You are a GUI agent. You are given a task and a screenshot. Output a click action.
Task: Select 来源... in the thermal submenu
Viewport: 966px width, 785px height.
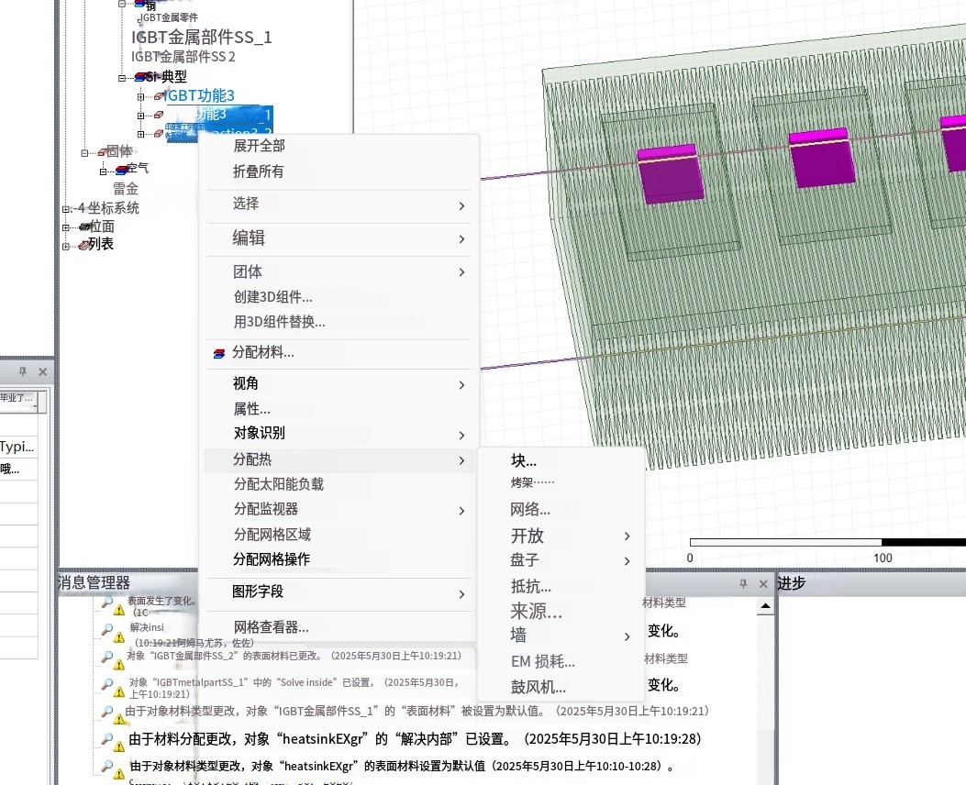[535, 612]
